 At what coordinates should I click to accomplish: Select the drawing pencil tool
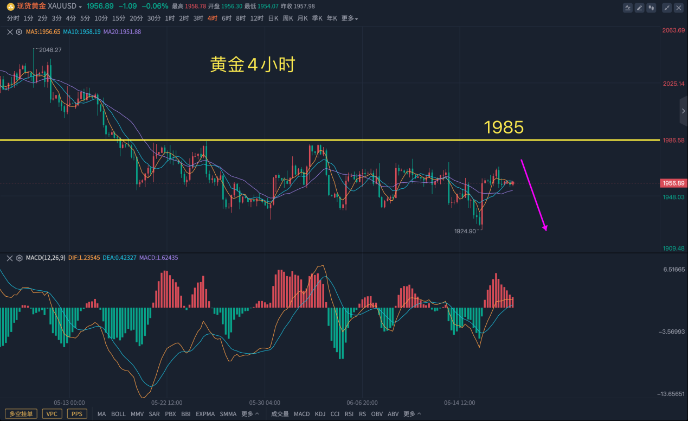639,8
